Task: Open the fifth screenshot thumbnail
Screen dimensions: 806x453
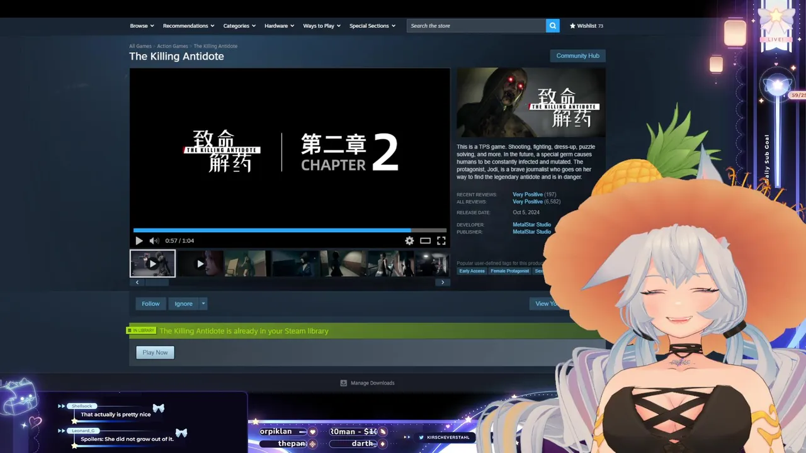Action: tap(343, 264)
